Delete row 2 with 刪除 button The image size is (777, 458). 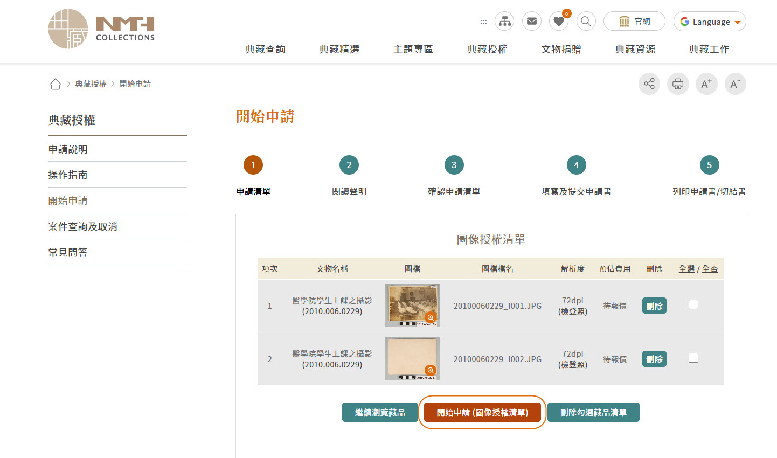pyautogui.click(x=654, y=359)
